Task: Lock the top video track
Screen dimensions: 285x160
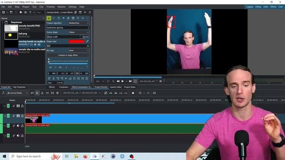Action: 22,106
